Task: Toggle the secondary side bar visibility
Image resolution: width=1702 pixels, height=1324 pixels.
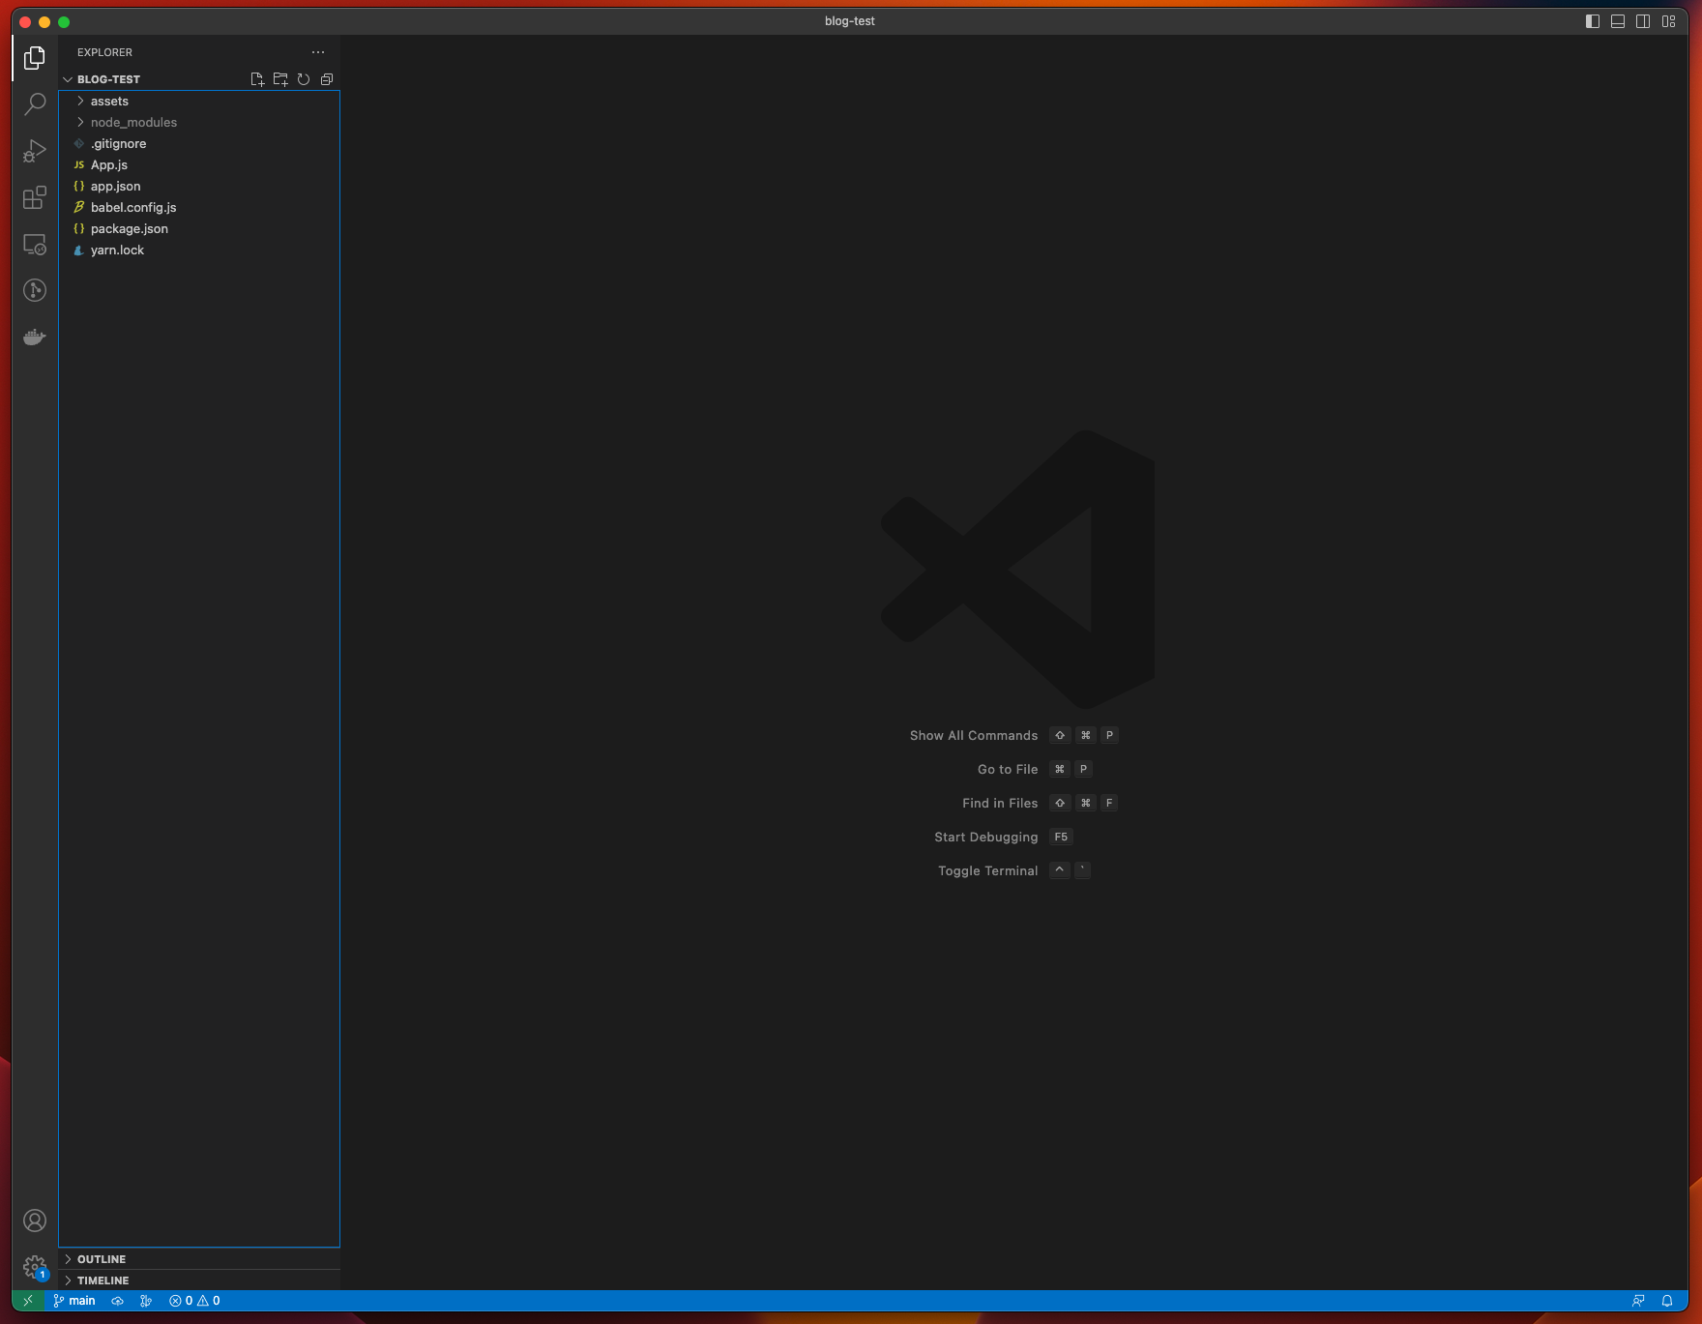Action: (x=1643, y=21)
